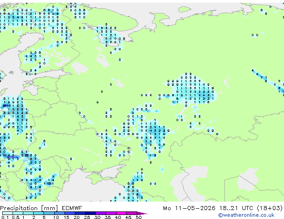Viewport: 284px width, 219px height.
Task: Click the legend label '25'
Action: (x=87, y=217)
